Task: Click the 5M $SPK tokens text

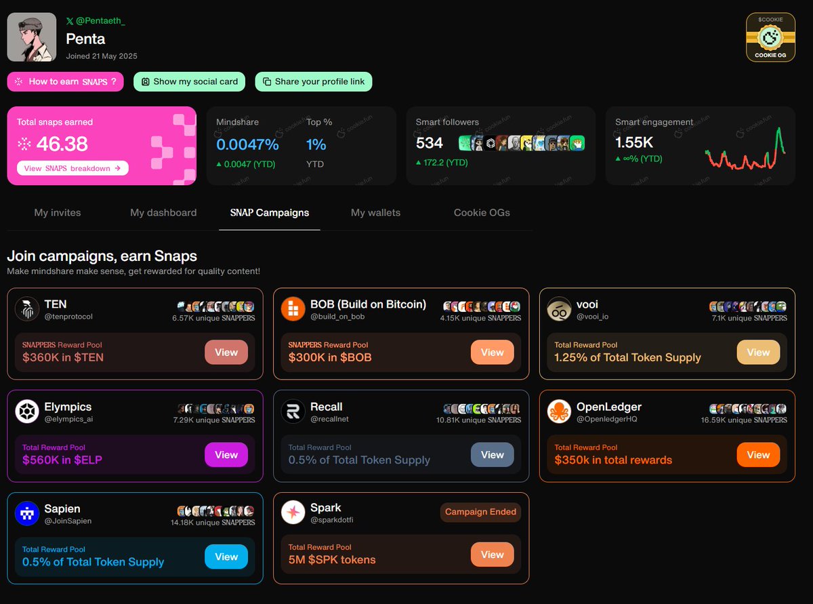Action: [332, 560]
